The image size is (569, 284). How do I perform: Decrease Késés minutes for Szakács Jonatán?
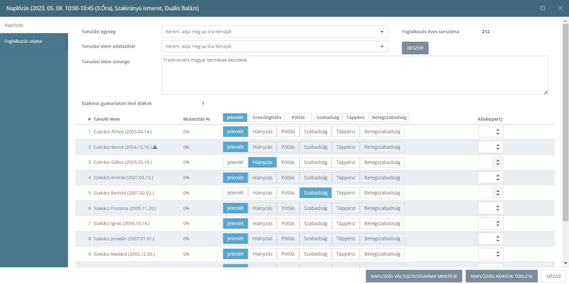click(498, 241)
